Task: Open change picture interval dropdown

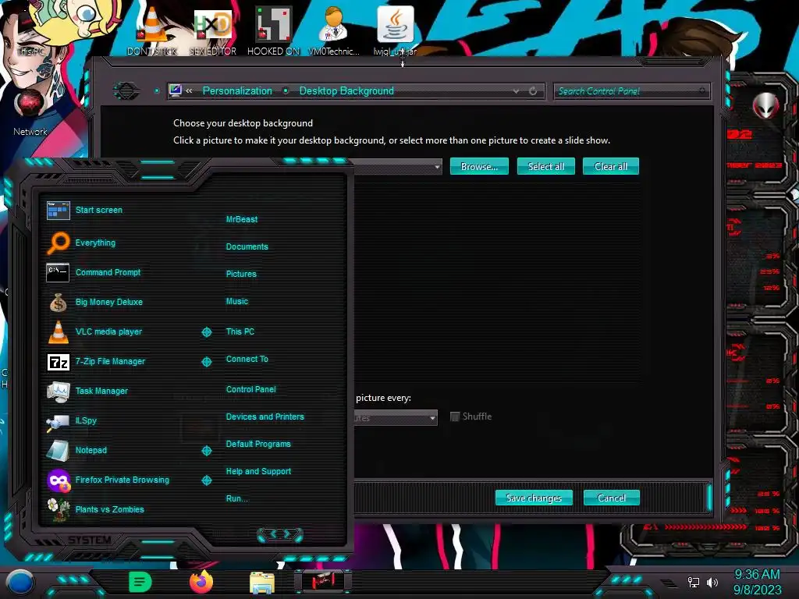Action: [x=432, y=418]
